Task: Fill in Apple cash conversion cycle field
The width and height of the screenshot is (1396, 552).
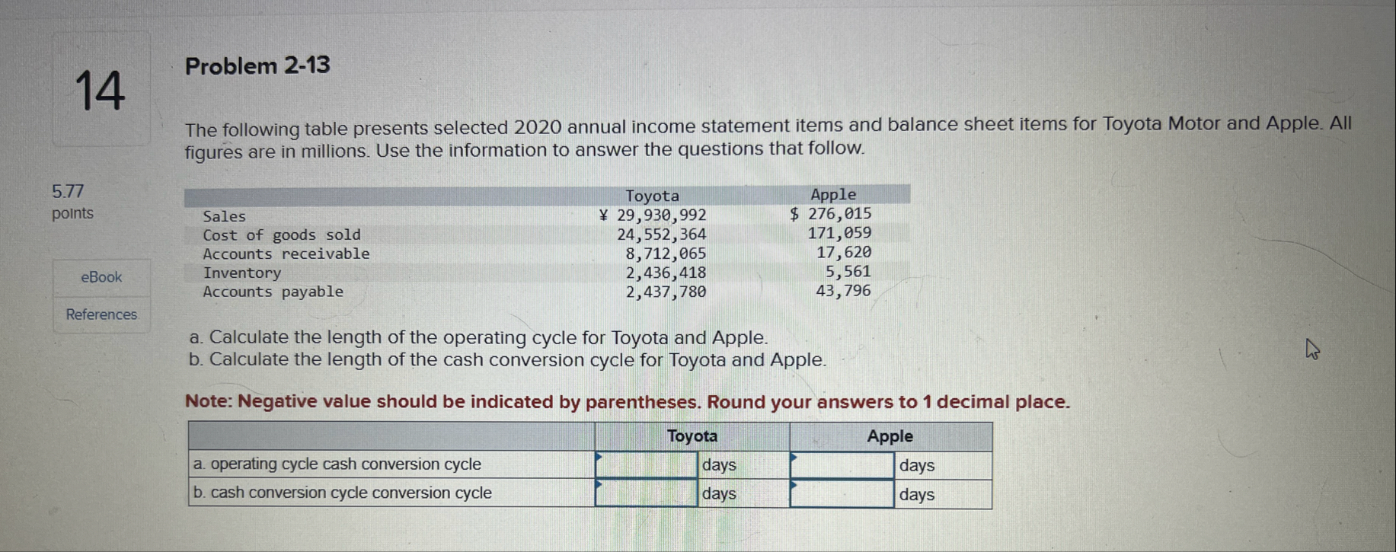Action: coord(842,494)
